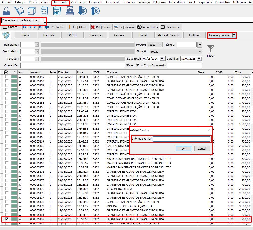This screenshot has height=230, width=253.
Task: Click the customer person icon in toolbar
Action: click(x=7, y=11)
